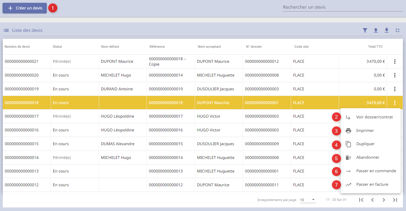Go to the first page
Viewport: 406px width, 211px height.
[361, 200]
